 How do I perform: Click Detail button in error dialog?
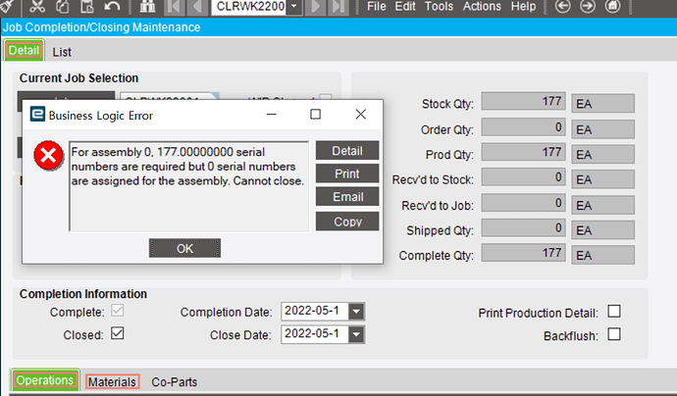click(347, 151)
